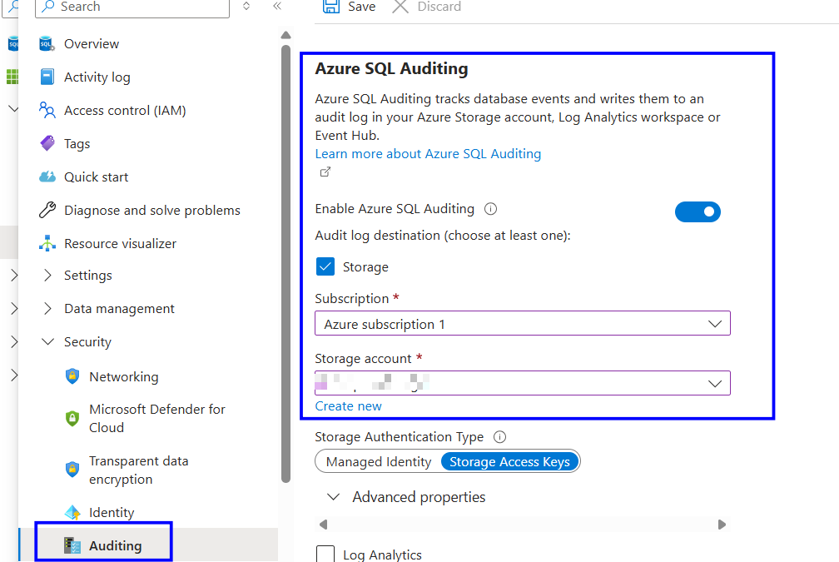Click the purple Tags icon
This screenshot has height=562, width=839.
tap(47, 143)
